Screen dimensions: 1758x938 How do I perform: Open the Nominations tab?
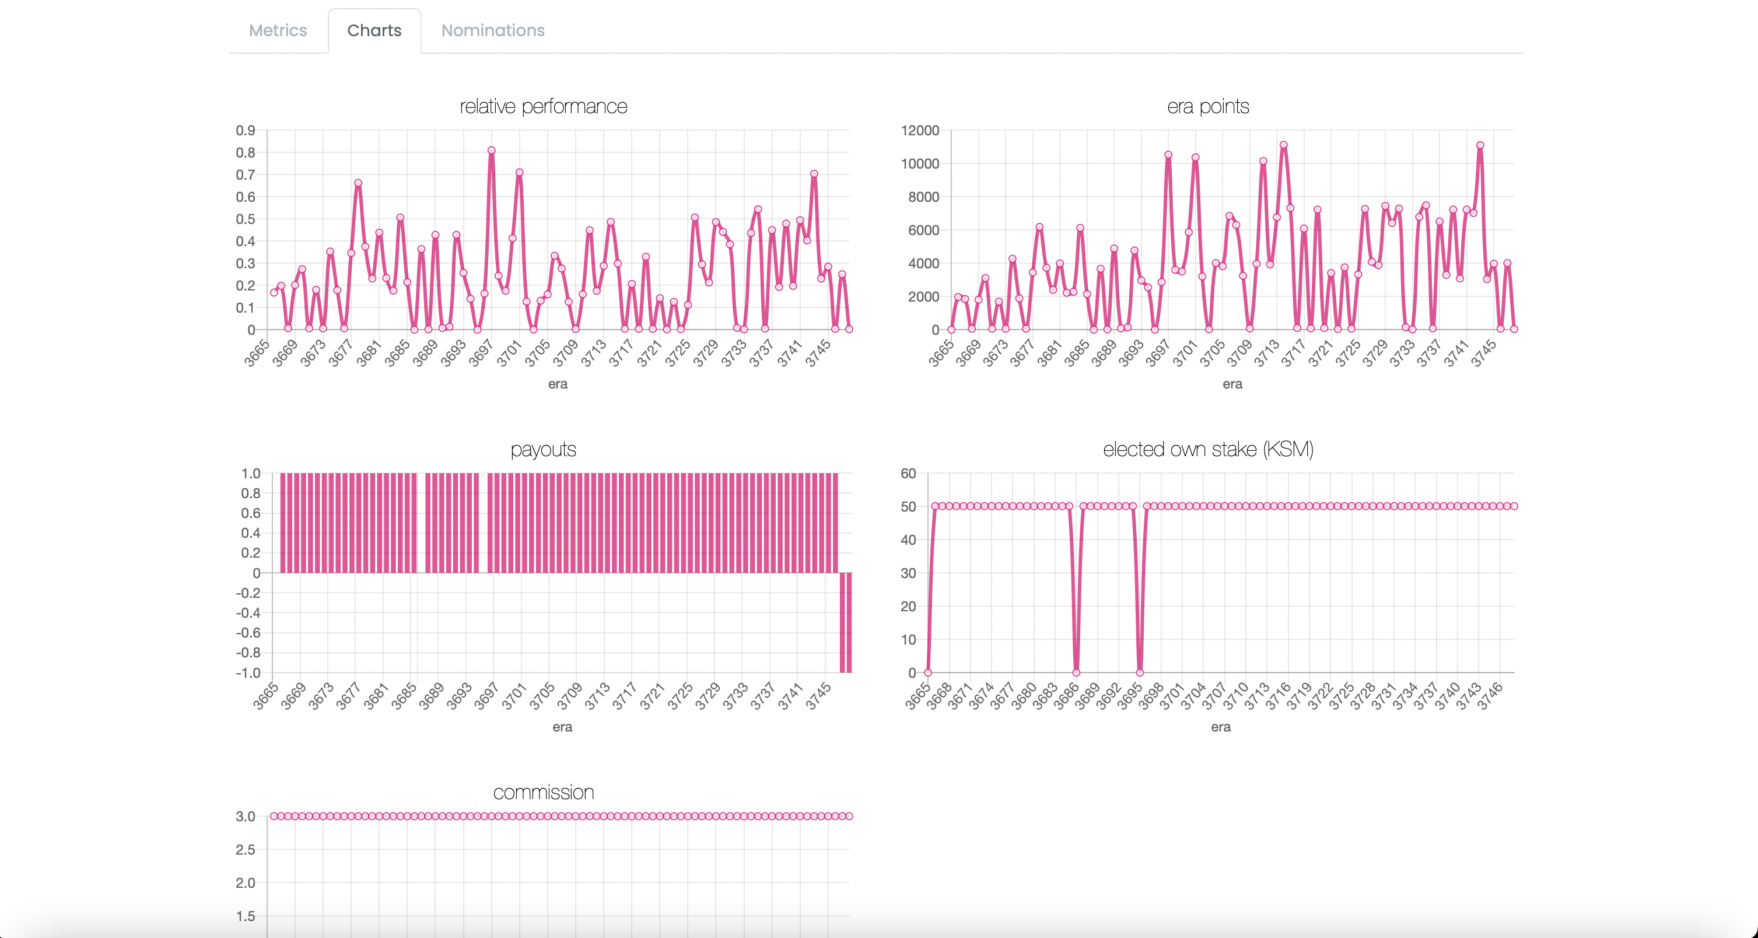(x=493, y=31)
